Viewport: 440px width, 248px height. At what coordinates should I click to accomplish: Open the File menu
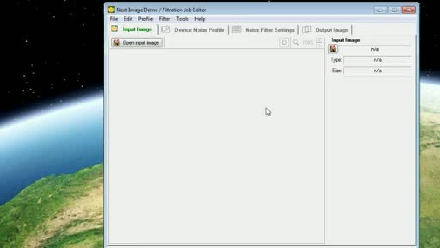coord(114,19)
